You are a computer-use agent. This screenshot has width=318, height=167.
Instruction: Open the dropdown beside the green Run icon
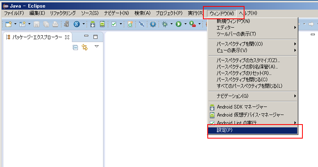pyautogui.click(x=185, y=24)
